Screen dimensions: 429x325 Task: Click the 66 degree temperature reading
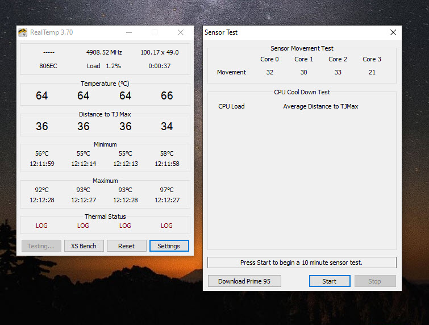pos(167,96)
